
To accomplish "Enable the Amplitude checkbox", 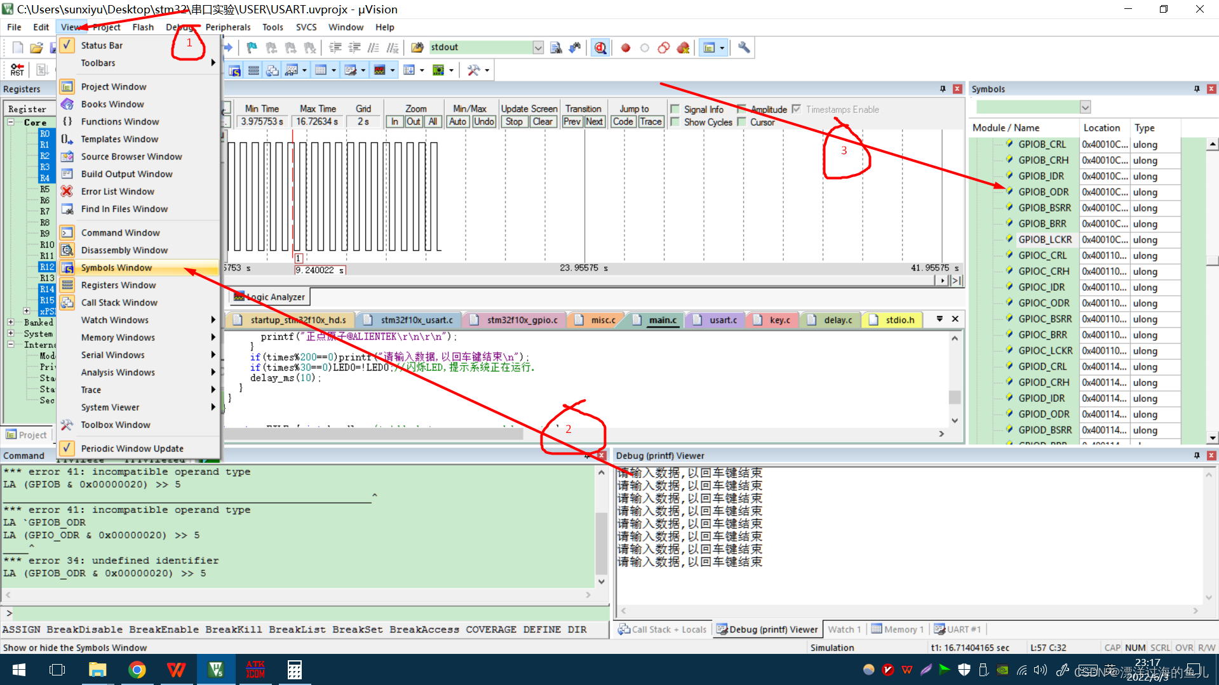I will pos(741,109).
